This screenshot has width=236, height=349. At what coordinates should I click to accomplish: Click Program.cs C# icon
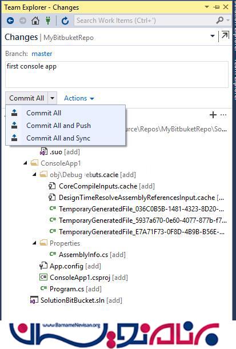(x=43, y=288)
